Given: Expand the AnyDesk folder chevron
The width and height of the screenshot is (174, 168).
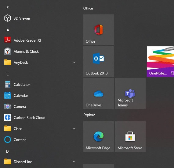Looking at the screenshot, I should (74, 62).
